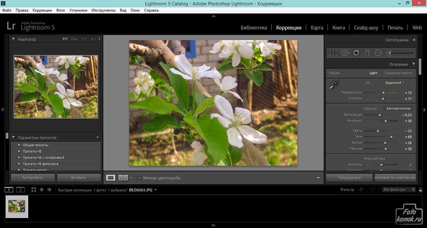Select the Crop Overlay tool icon
The image size is (427, 228).
point(333,53)
